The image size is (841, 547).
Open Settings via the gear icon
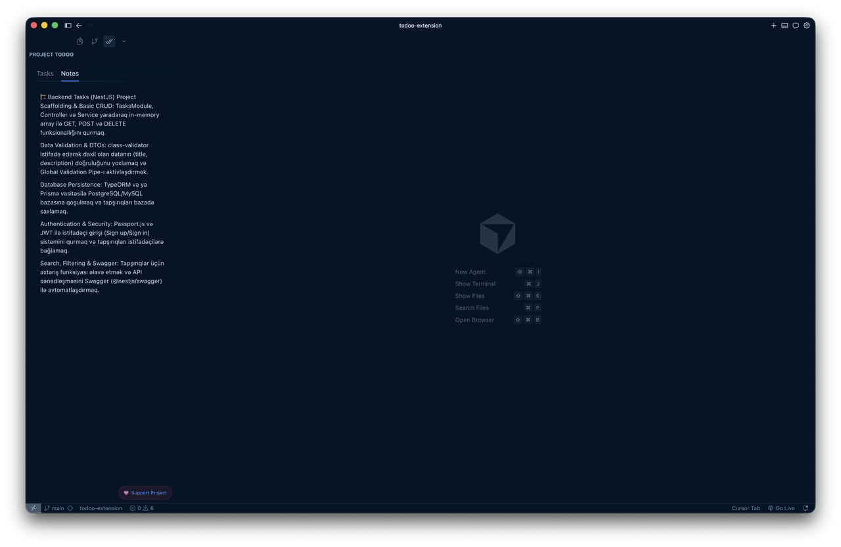807,25
